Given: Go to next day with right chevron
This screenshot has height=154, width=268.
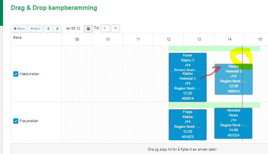Looking at the screenshot, I should click(57, 28).
